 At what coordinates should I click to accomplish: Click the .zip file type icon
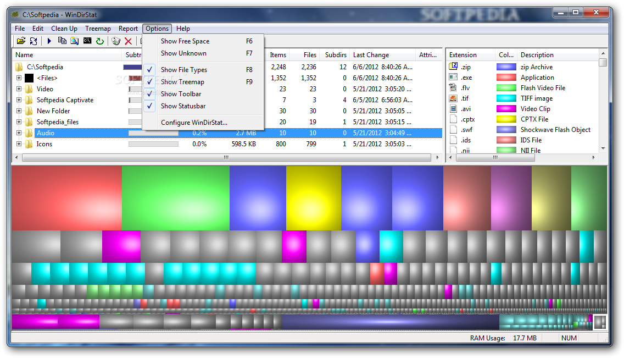point(453,67)
